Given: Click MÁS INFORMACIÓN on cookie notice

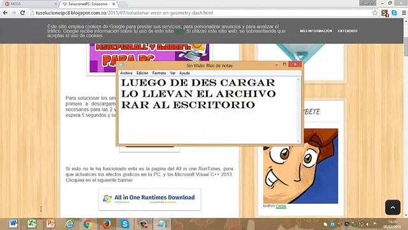Looking at the screenshot, I should 316,31.
